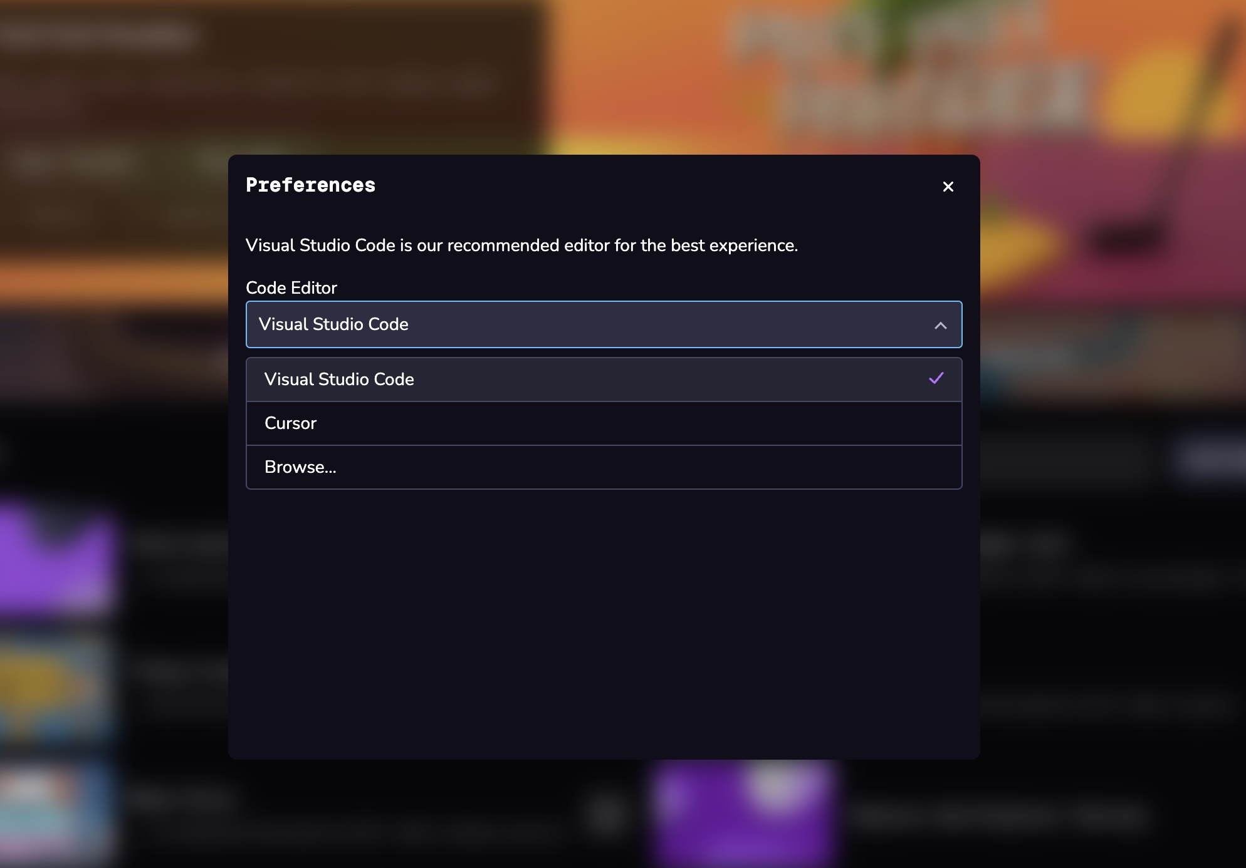Click the Preferences dialog title

tap(310, 185)
